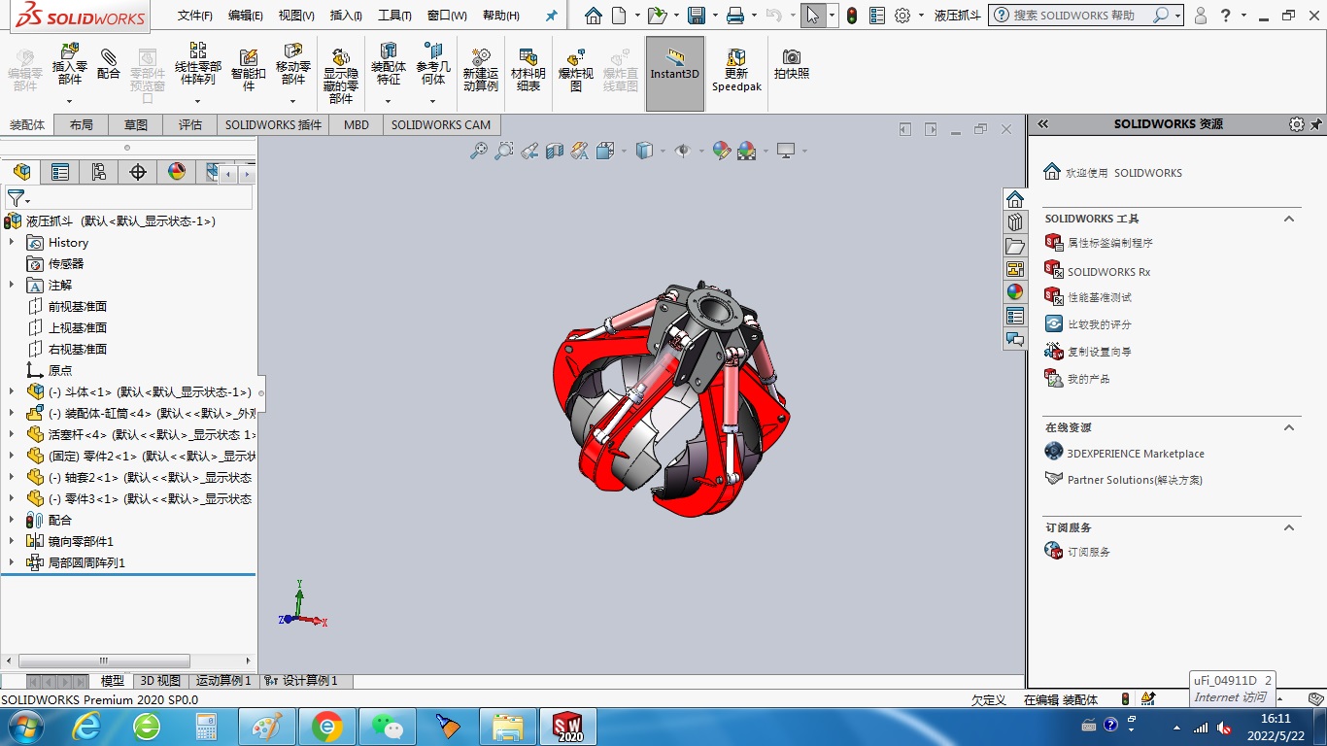Image resolution: width=1327 pixels, height=746 pixels.
Task: Open the ConfigurationManager tab icon
Action: [x=99, y=172]
